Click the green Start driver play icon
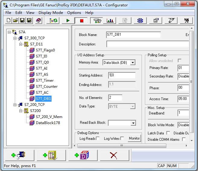 68,20
